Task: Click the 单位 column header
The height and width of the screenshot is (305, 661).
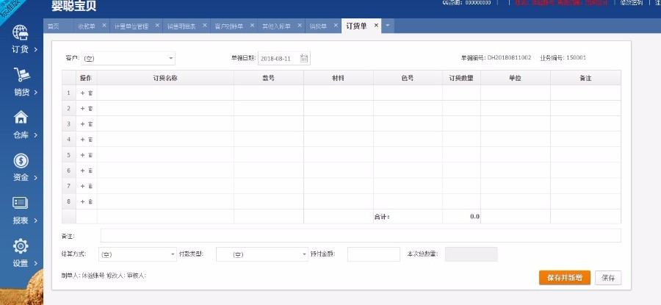Action: tap(515, 78)
